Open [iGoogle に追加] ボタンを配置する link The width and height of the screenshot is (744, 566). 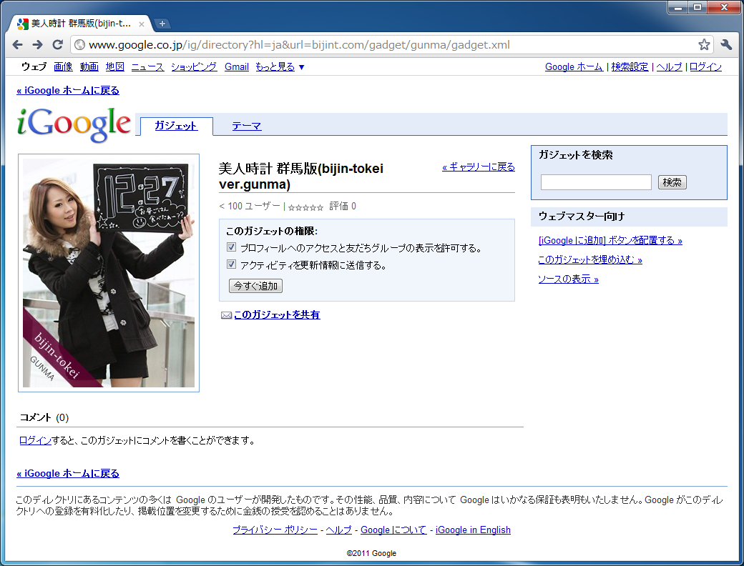click(x=610, y=240)
